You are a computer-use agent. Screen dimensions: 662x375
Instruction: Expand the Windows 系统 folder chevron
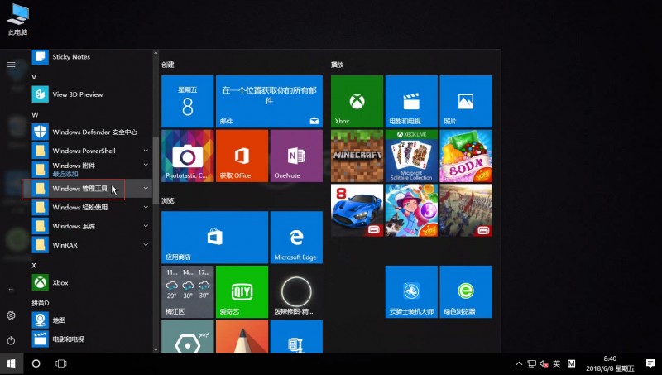146,226
